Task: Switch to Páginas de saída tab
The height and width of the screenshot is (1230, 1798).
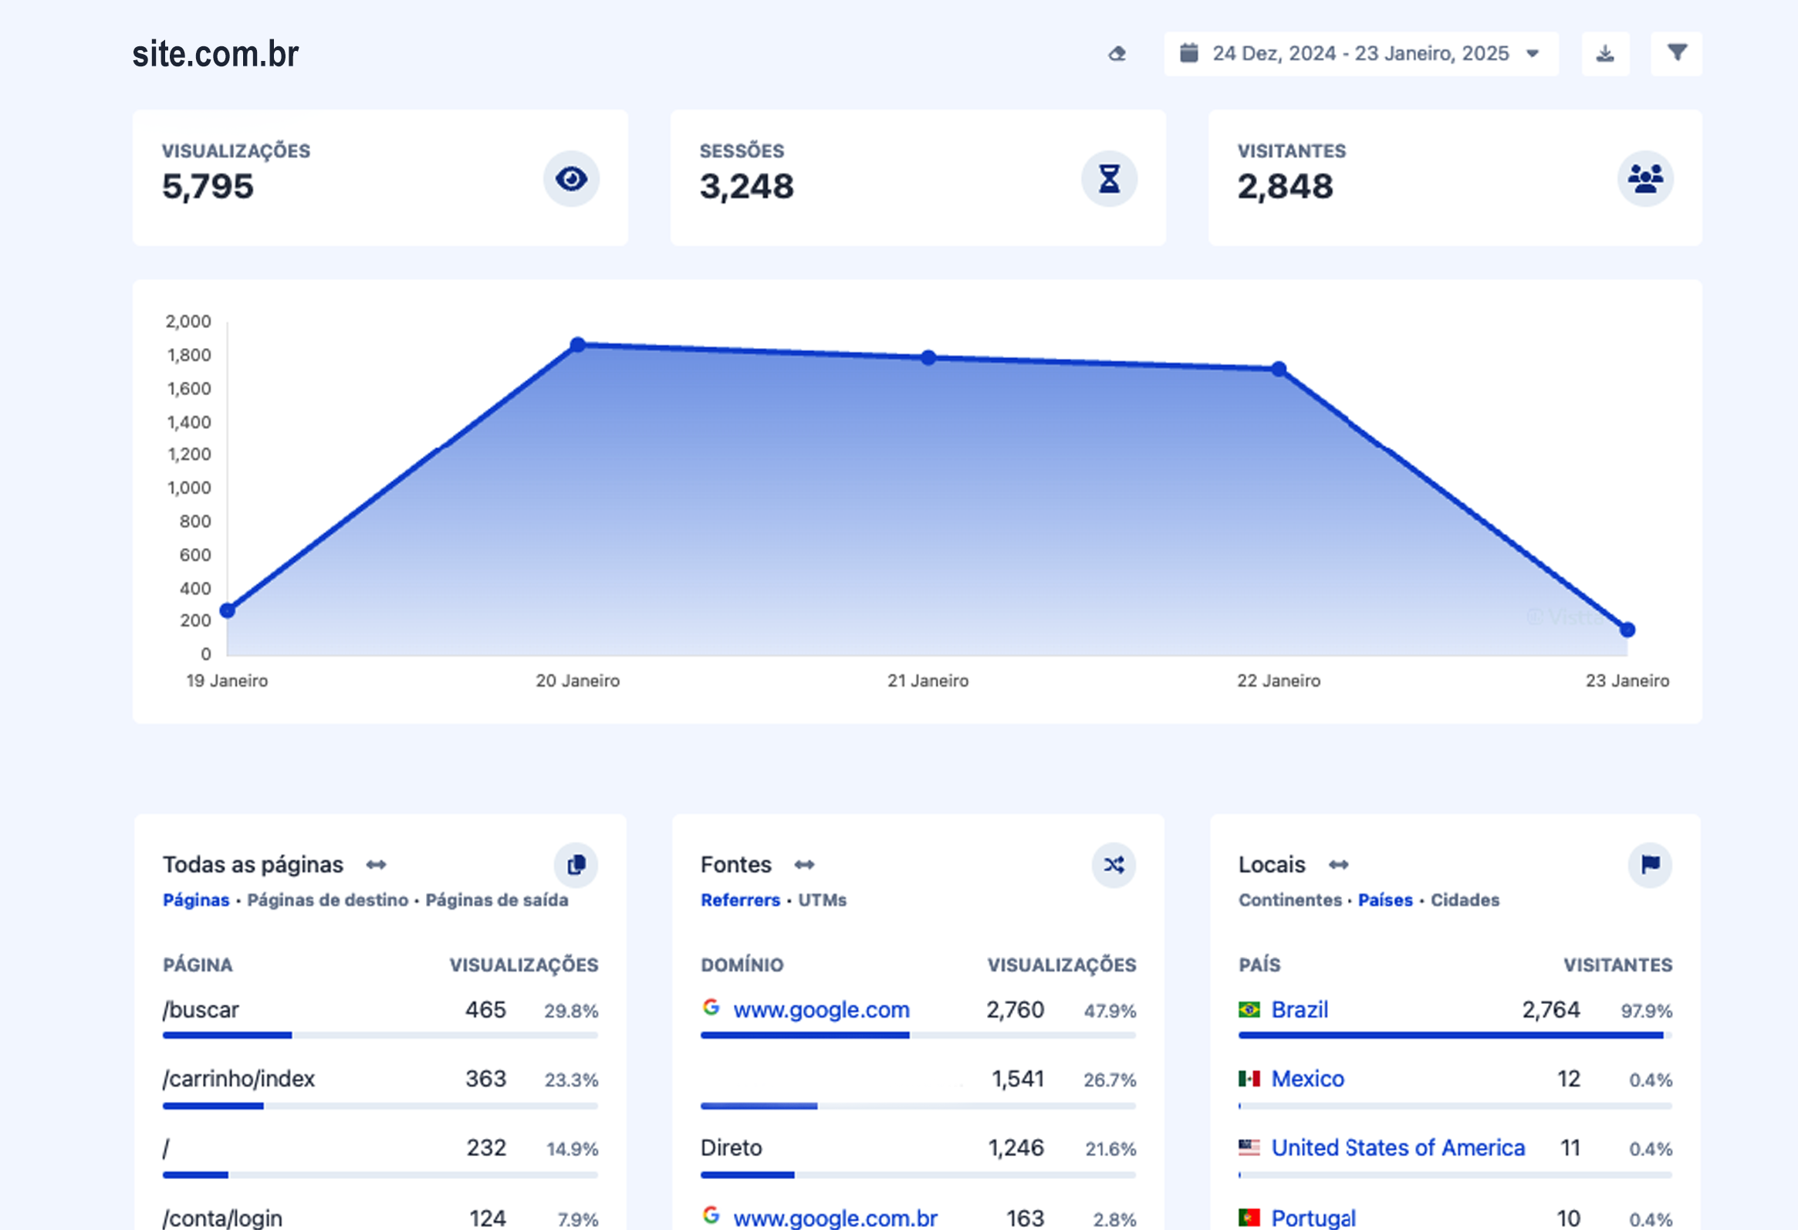Action: click(497, 900)
